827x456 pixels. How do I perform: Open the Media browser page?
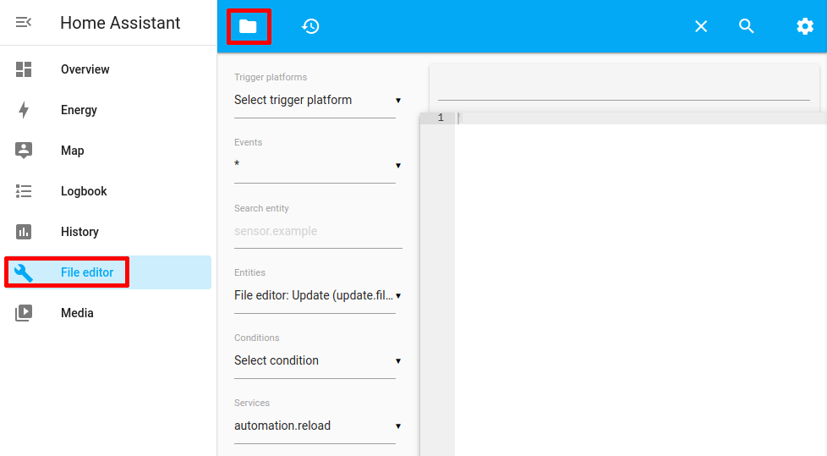pyautogui.click(x=107, y=313)
